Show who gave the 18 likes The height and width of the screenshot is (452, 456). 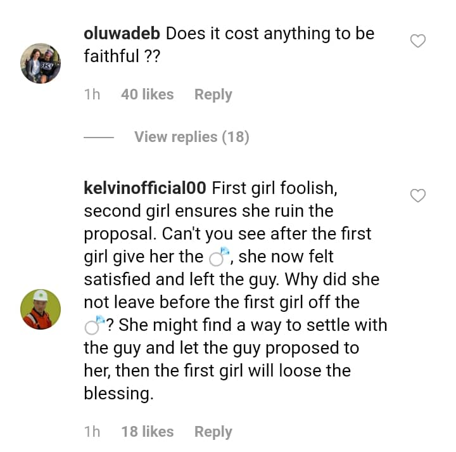pyautogui.click(x=147, y=432)
